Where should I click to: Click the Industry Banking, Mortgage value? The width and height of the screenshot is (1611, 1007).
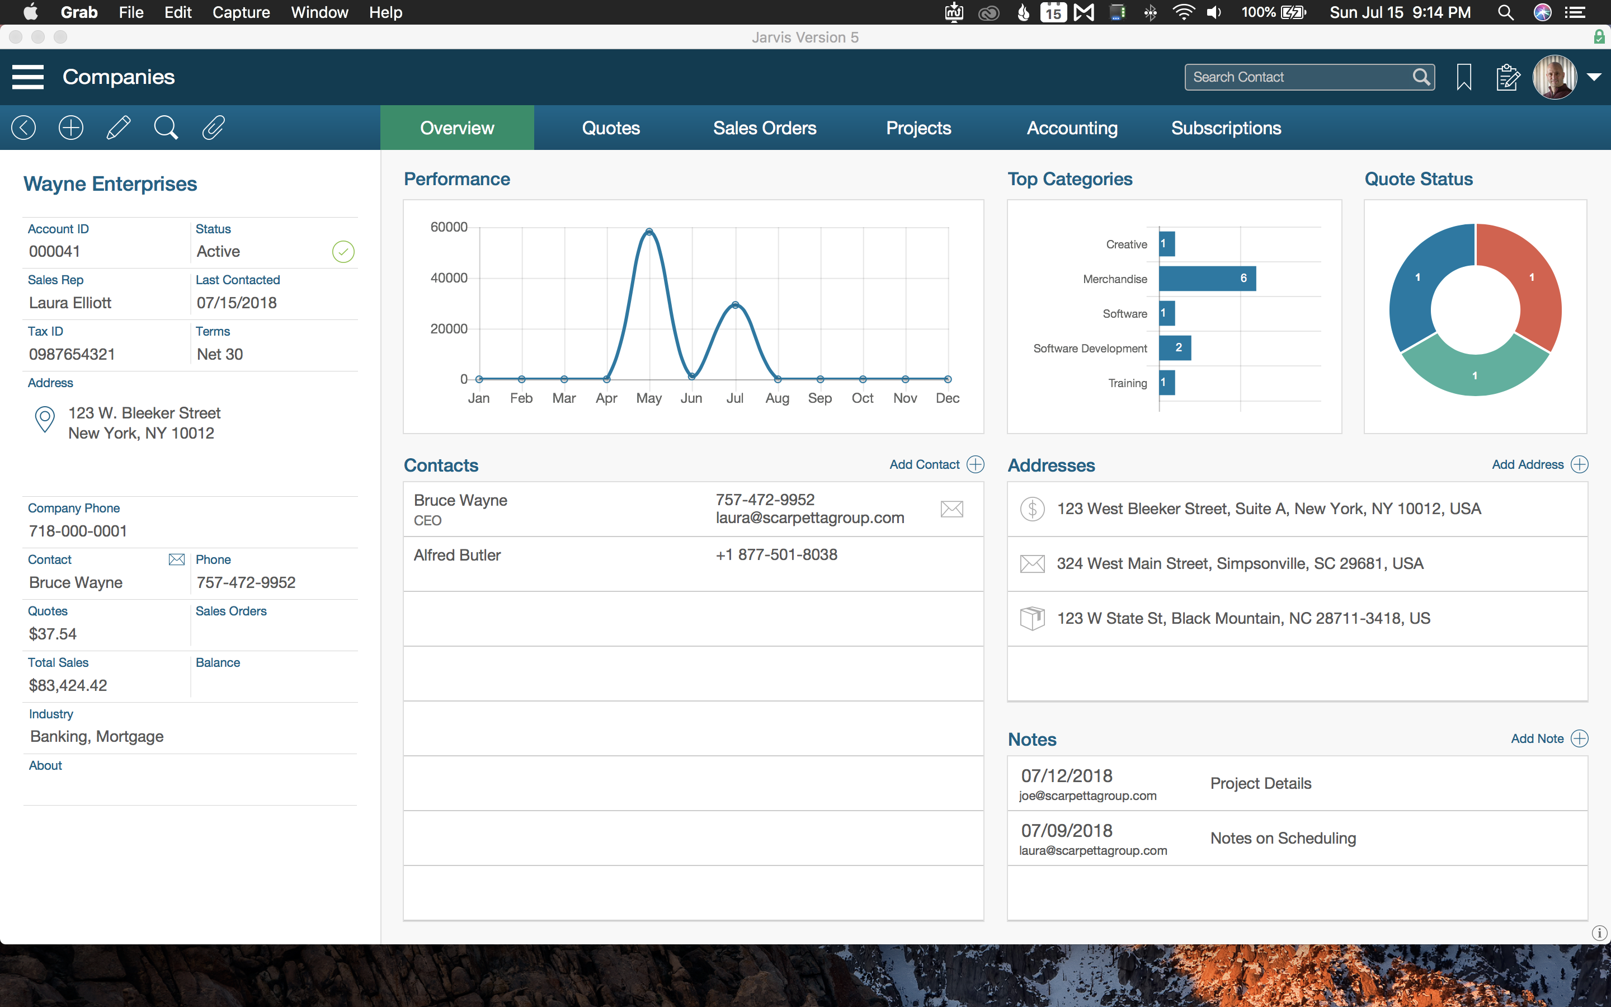pos(97,737)
